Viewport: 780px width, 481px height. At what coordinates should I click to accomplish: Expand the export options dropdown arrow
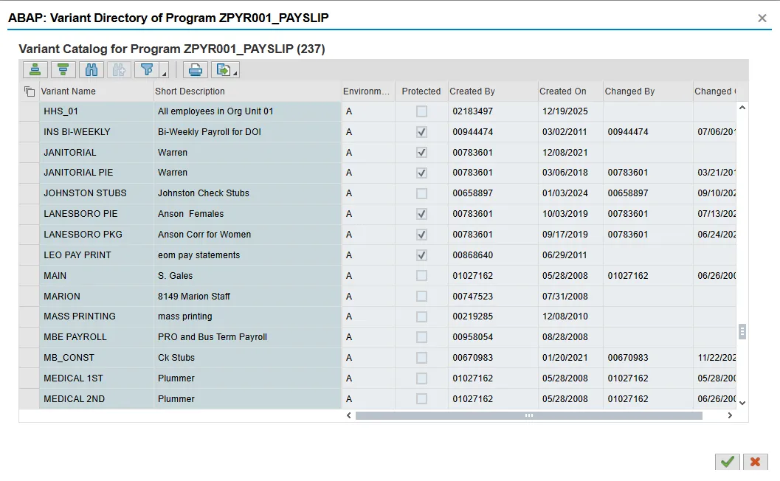pyautogui.click(x=235, y=72)
